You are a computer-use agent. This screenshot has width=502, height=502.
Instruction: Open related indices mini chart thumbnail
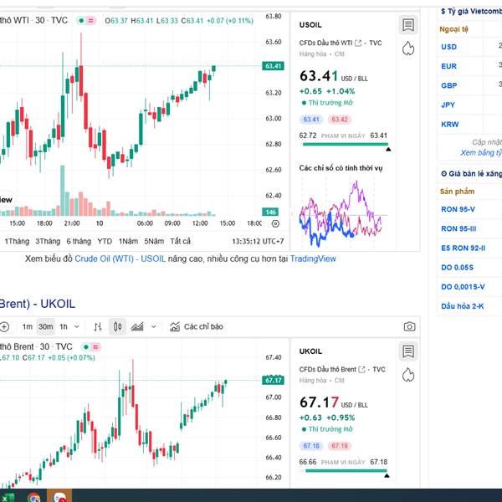[x=344, y=213]
